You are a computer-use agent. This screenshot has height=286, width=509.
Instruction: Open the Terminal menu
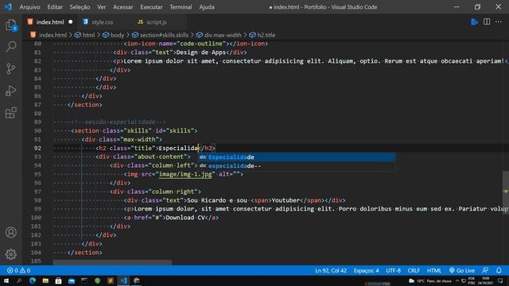[x=181, y=7]
